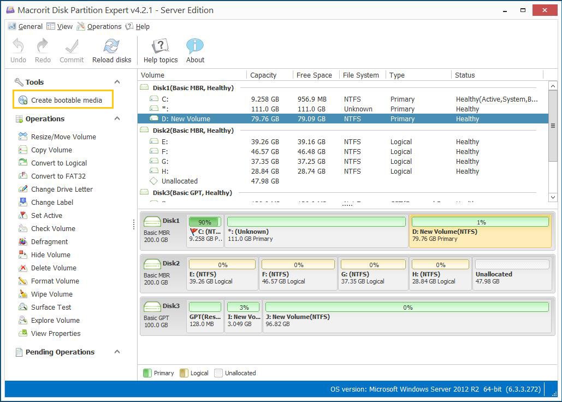Click volume list scrollbar down arrow
The image size is (562, 402).
pos(553,197)
